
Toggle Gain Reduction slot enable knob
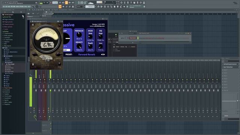point(239,67)
